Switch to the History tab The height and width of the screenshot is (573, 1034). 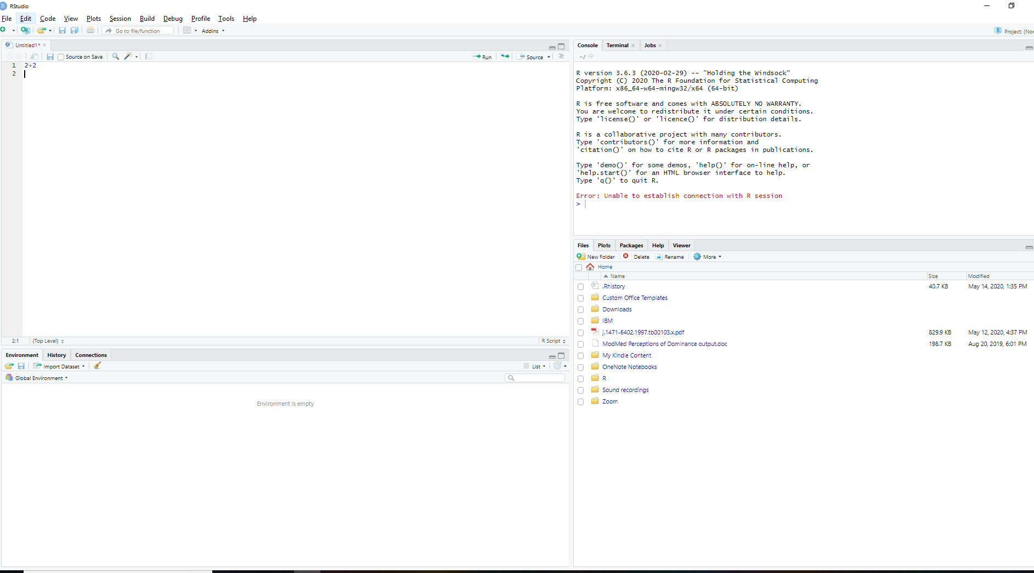tap(56, 355)
